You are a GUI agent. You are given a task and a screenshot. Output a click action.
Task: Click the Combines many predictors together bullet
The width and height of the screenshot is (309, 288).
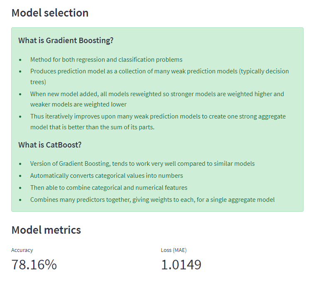pyautogui.click(x=152, y=200)
